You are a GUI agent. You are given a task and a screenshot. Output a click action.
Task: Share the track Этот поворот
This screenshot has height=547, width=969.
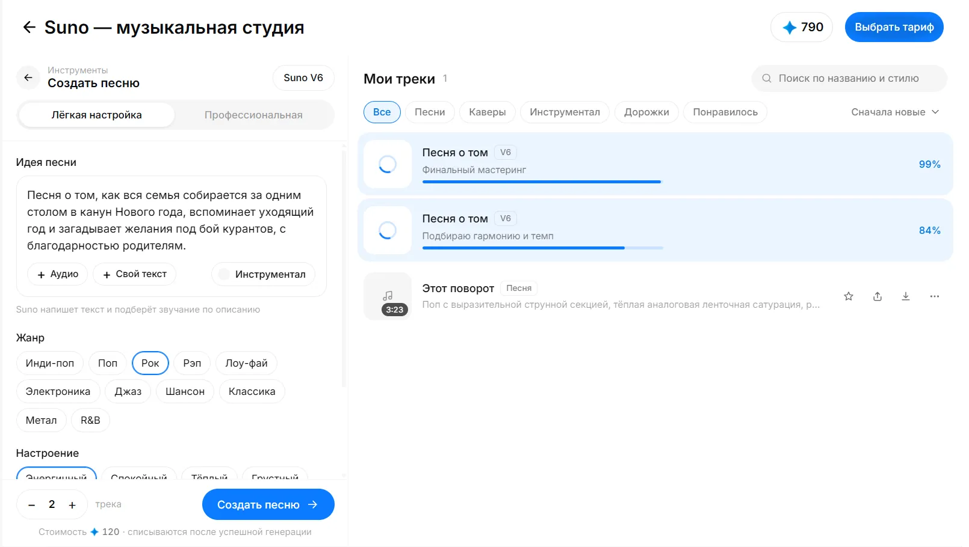(878, 296)
